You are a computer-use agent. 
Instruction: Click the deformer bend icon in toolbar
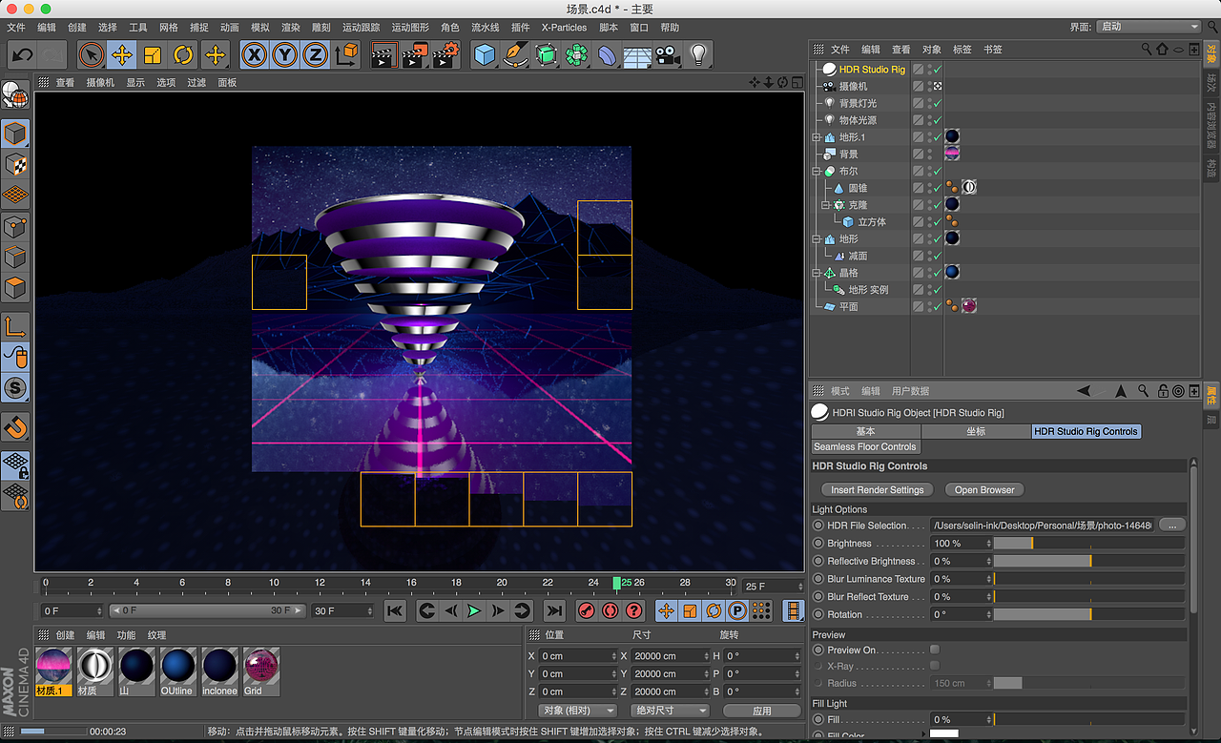click(x=607, y=54)
